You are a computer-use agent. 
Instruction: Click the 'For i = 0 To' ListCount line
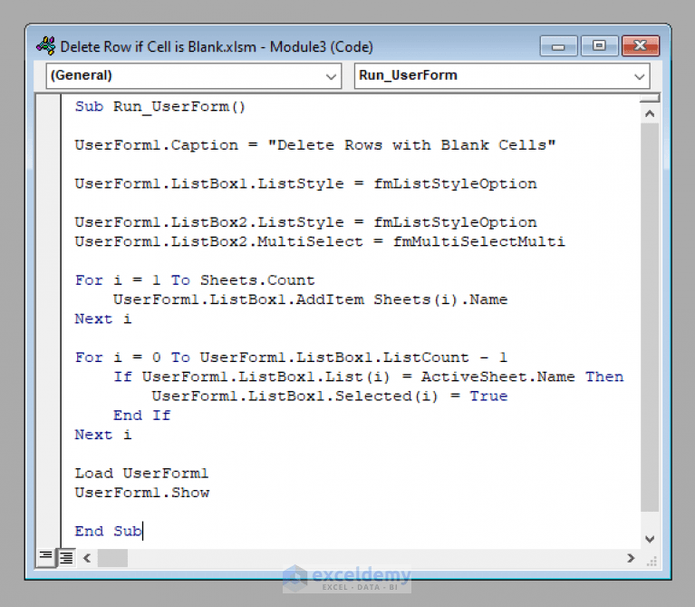coord(291,357)
